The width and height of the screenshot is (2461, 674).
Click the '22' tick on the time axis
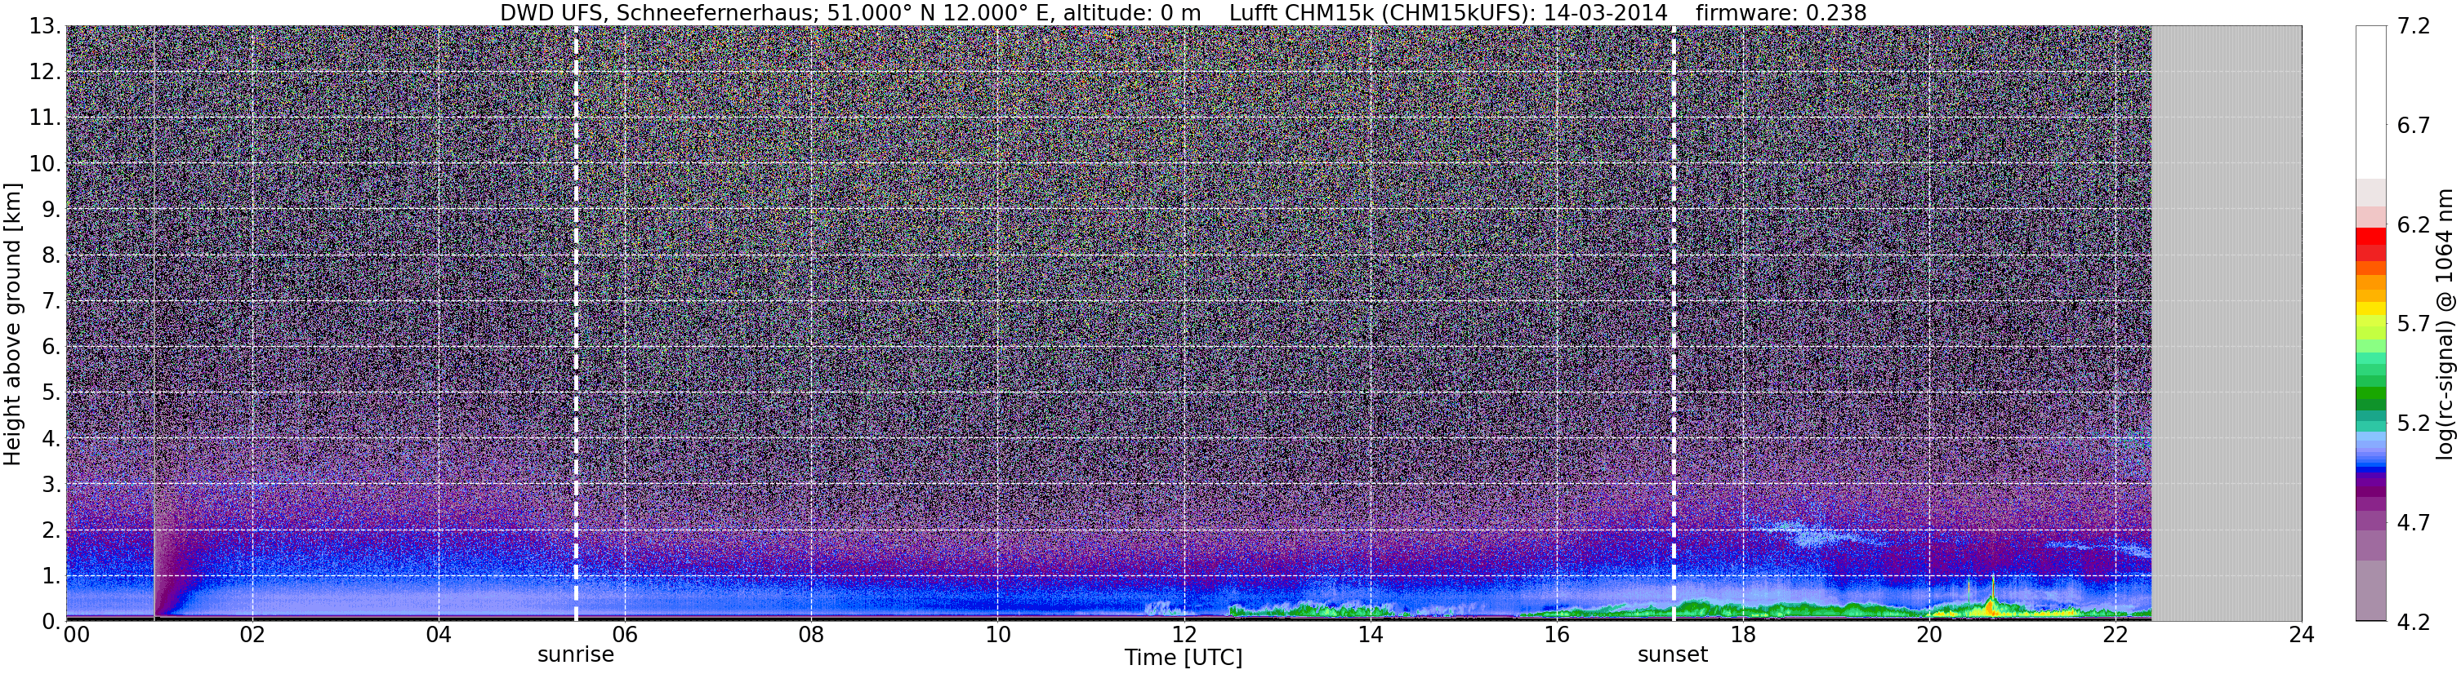[2115, 634]
